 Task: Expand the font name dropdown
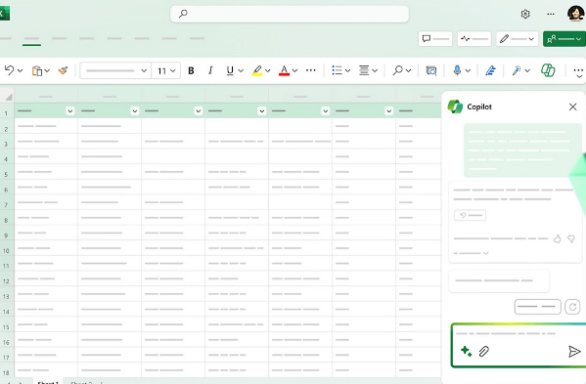point(115,70)
